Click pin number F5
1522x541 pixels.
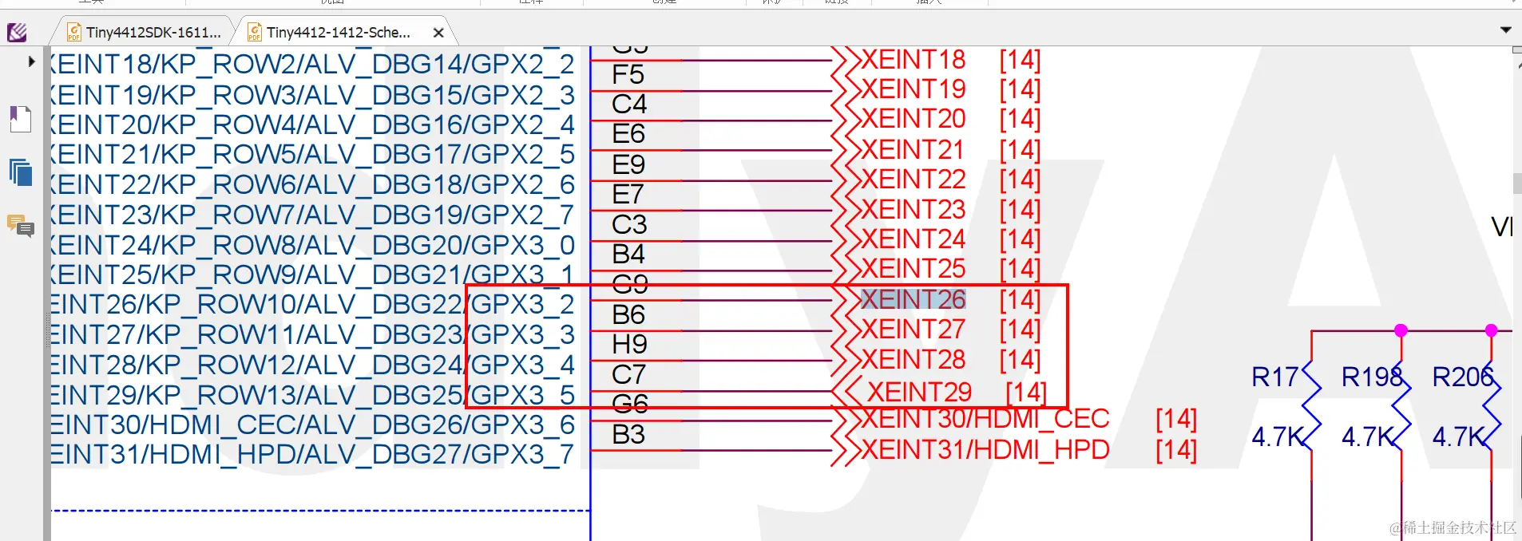pyautogui.click(x=628, y=74)
